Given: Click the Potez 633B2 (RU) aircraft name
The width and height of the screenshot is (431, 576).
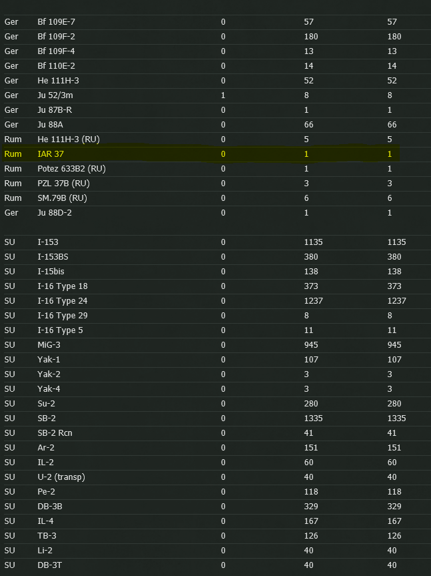Looking at the screenshot, I should [x=71, y=169].
